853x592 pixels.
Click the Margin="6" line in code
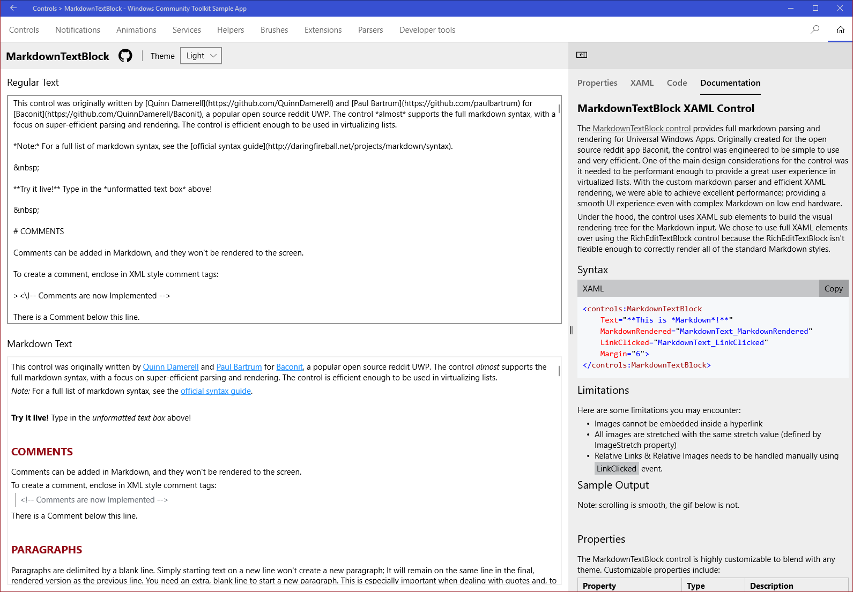[x=625, y=354]
